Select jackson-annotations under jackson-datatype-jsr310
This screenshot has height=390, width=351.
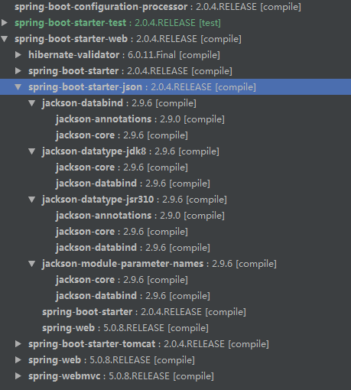(140, 216)
